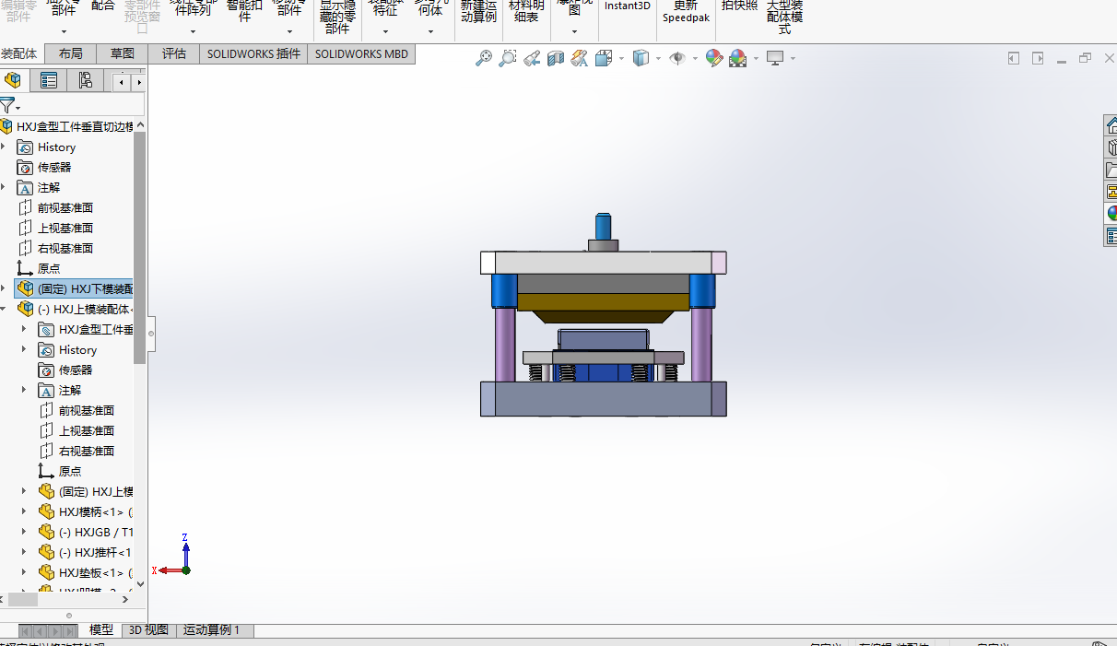
Task: Toggle the Instant3D mode
Action: (x=627, y=7)
